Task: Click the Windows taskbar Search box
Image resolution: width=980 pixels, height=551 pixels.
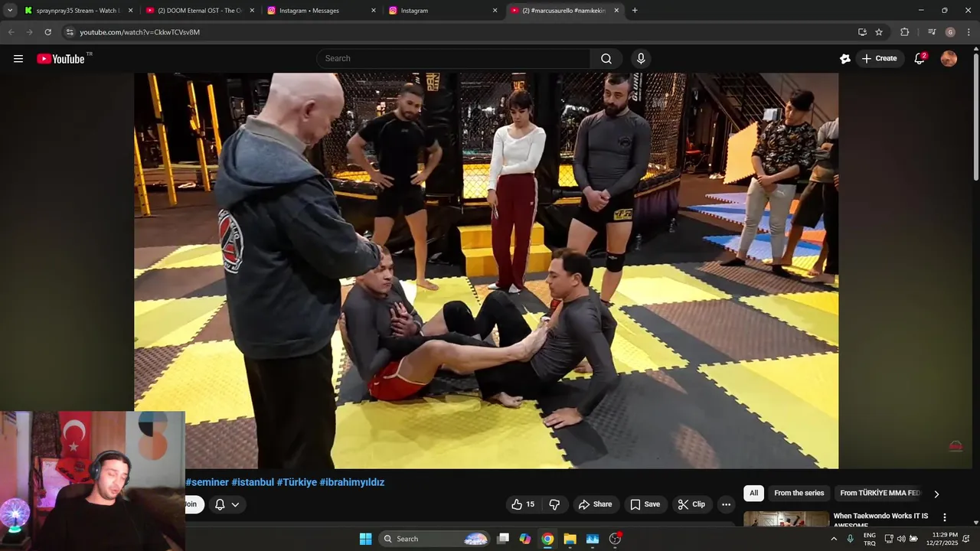Action: (434, 539)
